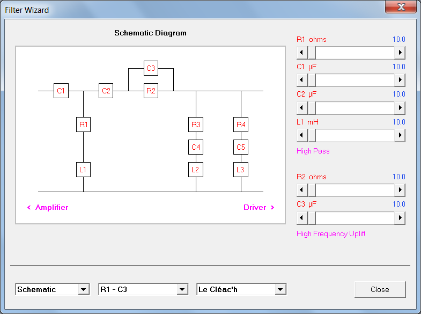
Task: Click the Close button
Action: [380, 289]
